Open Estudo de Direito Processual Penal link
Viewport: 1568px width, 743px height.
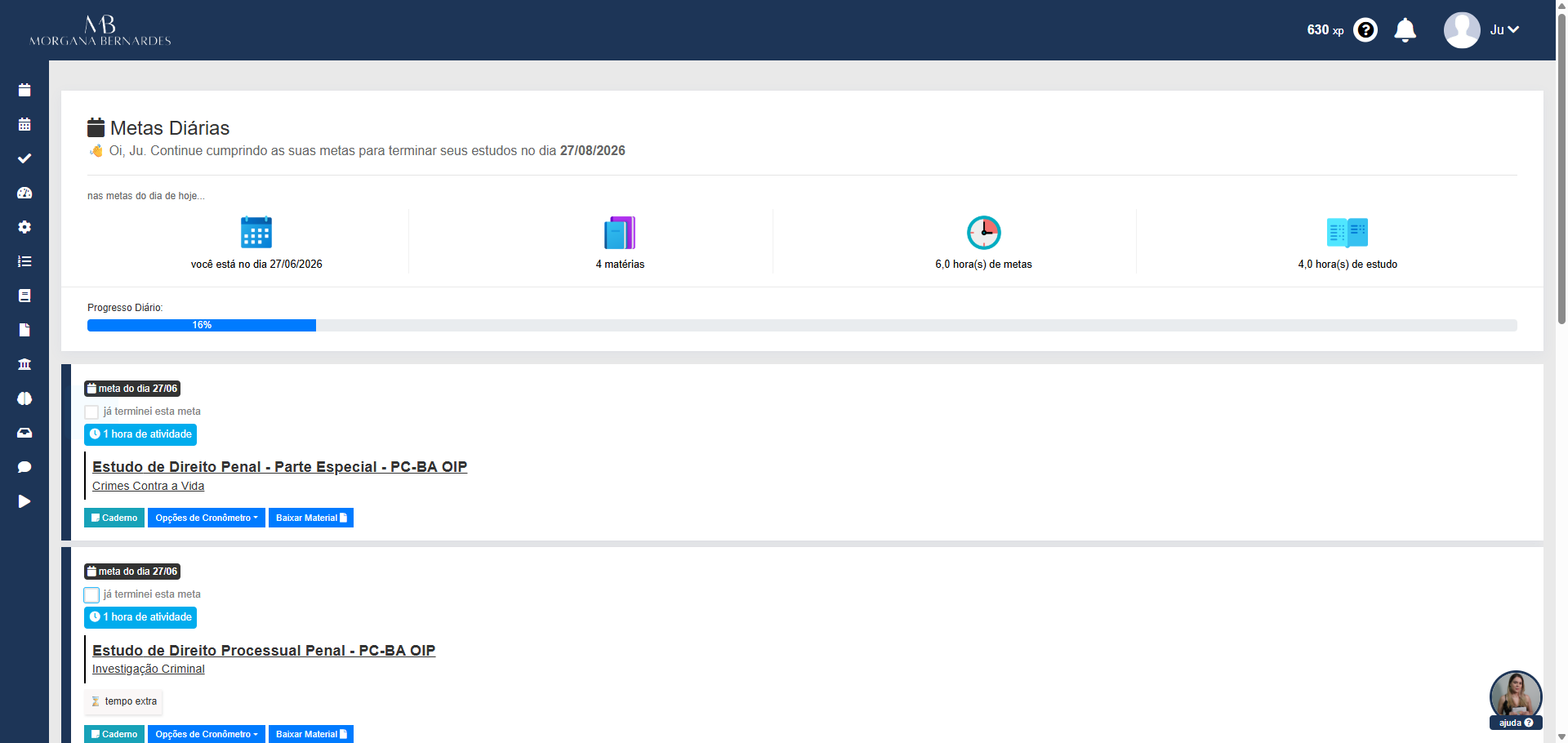tap(264, 651)
